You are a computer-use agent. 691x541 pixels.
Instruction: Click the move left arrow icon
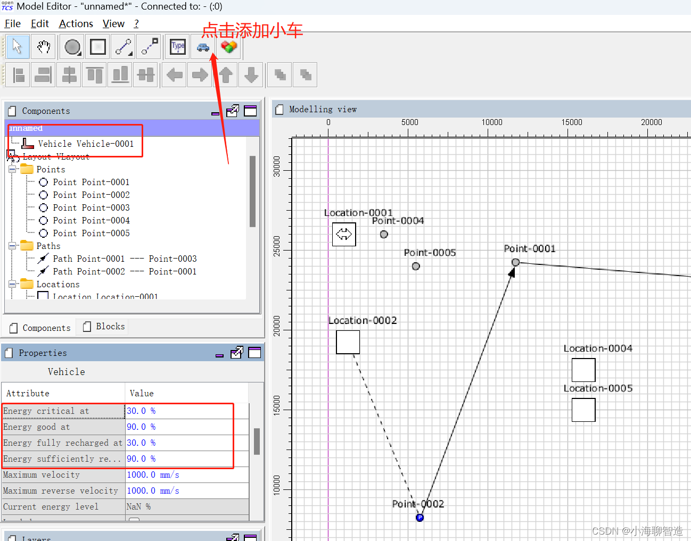pos(174,74)
